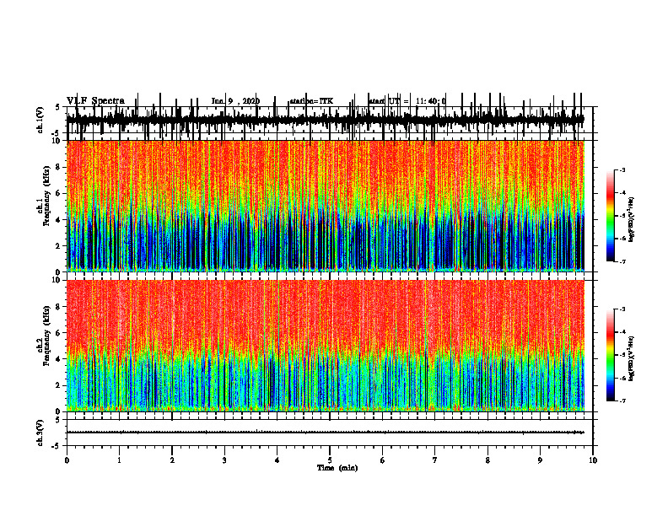Click the time axis tick label "3"

tap(224, 460)
